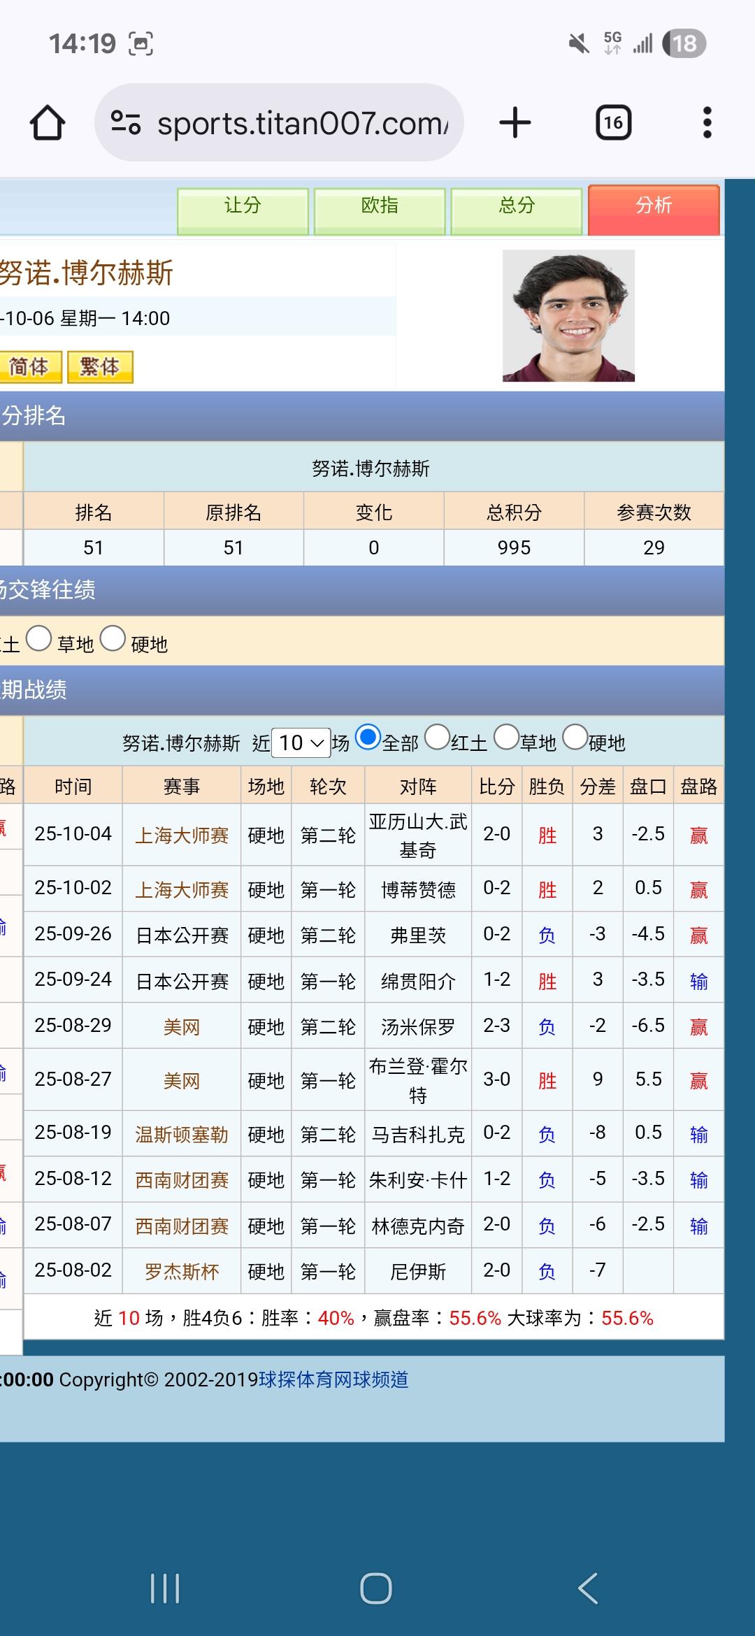
Task: Click the 繁体 language button
Action: click(100, 367)
